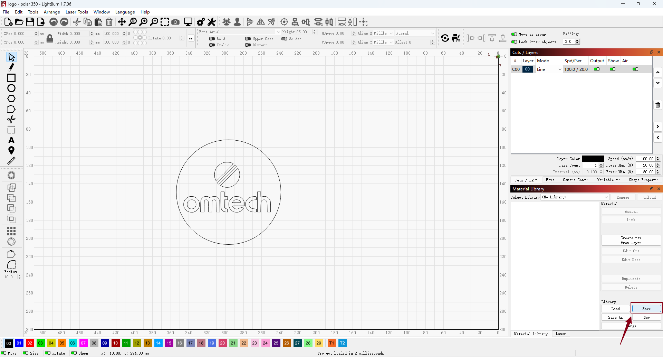
Task: Select the Measure ruler tool
Action: tap(11, 161)
